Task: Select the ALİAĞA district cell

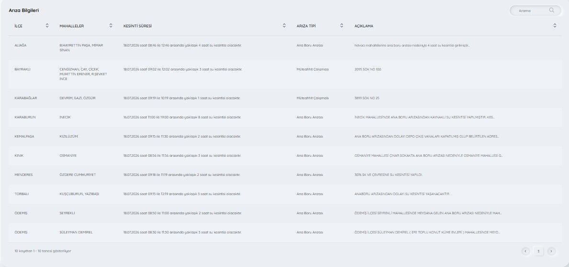Action: coord(20,46)
